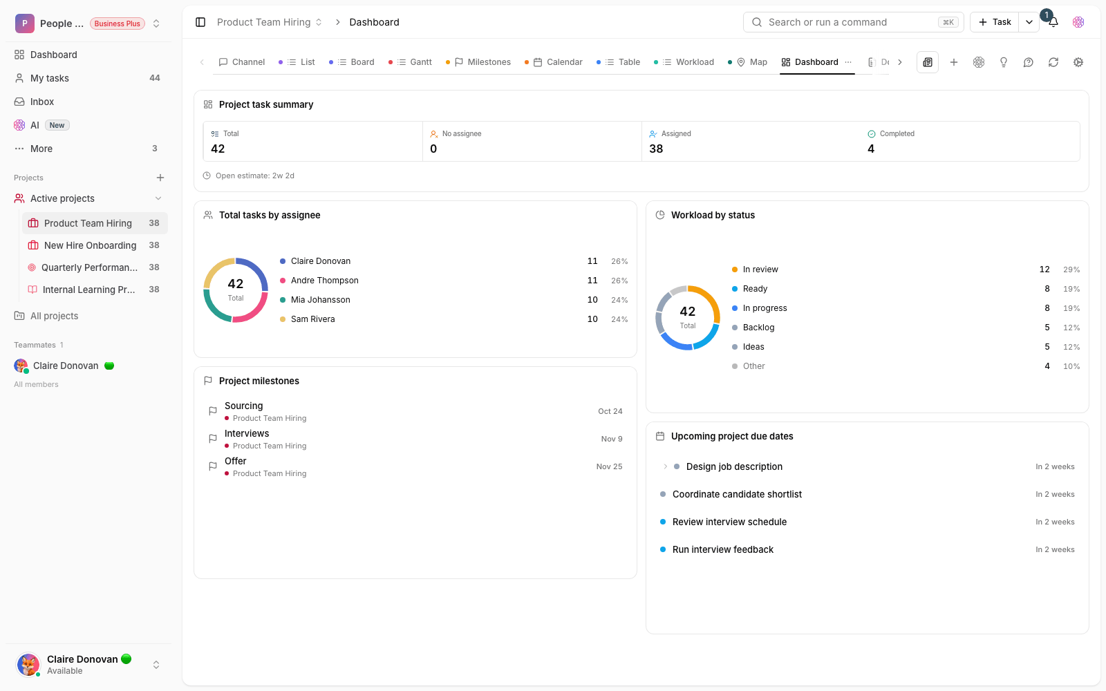1106x691 pixels.
Task: Open notifications bell
Action: click(1053, 22)
